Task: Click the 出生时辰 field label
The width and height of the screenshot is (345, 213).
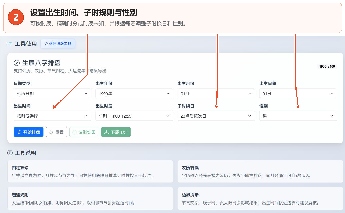Action: click(x=104, y=106)
